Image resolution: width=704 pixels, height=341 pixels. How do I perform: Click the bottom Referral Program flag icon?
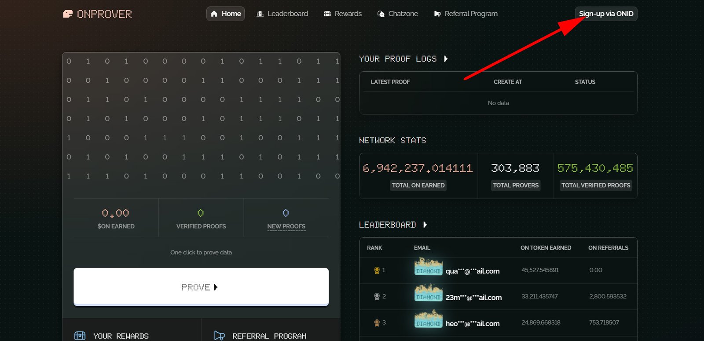219,336
